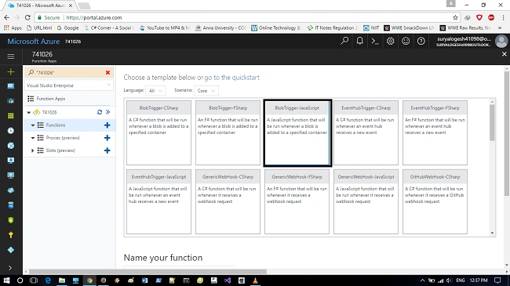Choose BlobTrigger-JavaScript template

tap(297, 132)
